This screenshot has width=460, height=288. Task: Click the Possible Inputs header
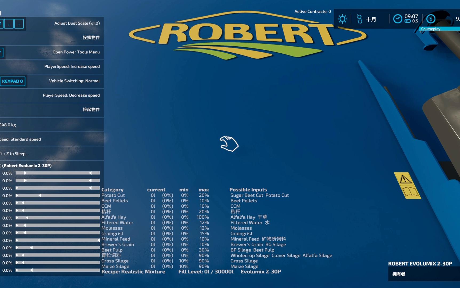(248, 190)
